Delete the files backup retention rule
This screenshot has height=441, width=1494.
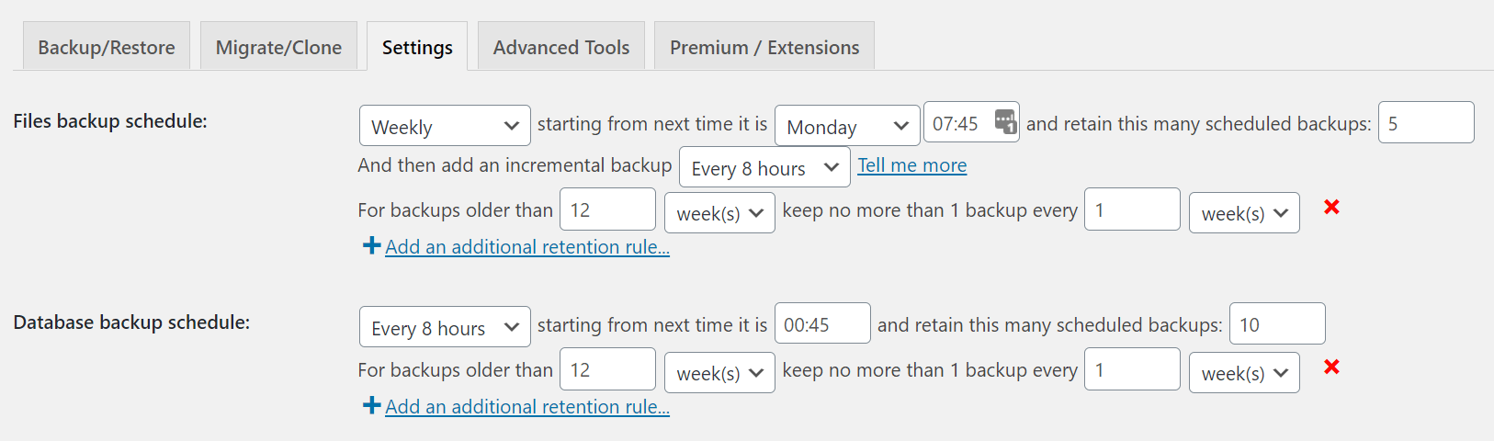pyautogui.click(x=1331, y=208)
